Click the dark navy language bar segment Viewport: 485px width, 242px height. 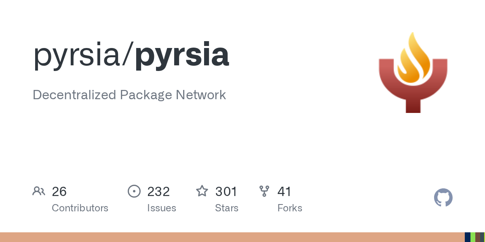tap(467, 237)
